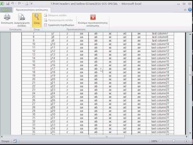Open Excel Help via the blue question mark
The image size is (193, 145).
coord(190,10)
